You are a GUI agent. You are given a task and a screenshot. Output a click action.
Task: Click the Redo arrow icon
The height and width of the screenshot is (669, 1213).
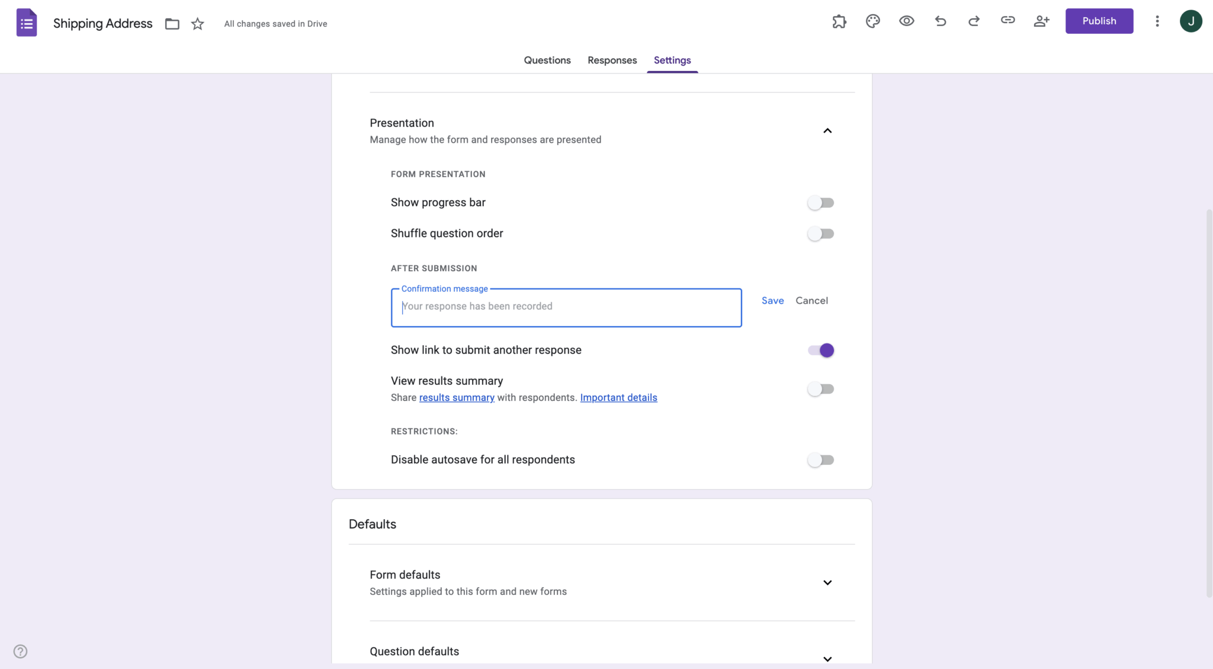click(974, 21)
